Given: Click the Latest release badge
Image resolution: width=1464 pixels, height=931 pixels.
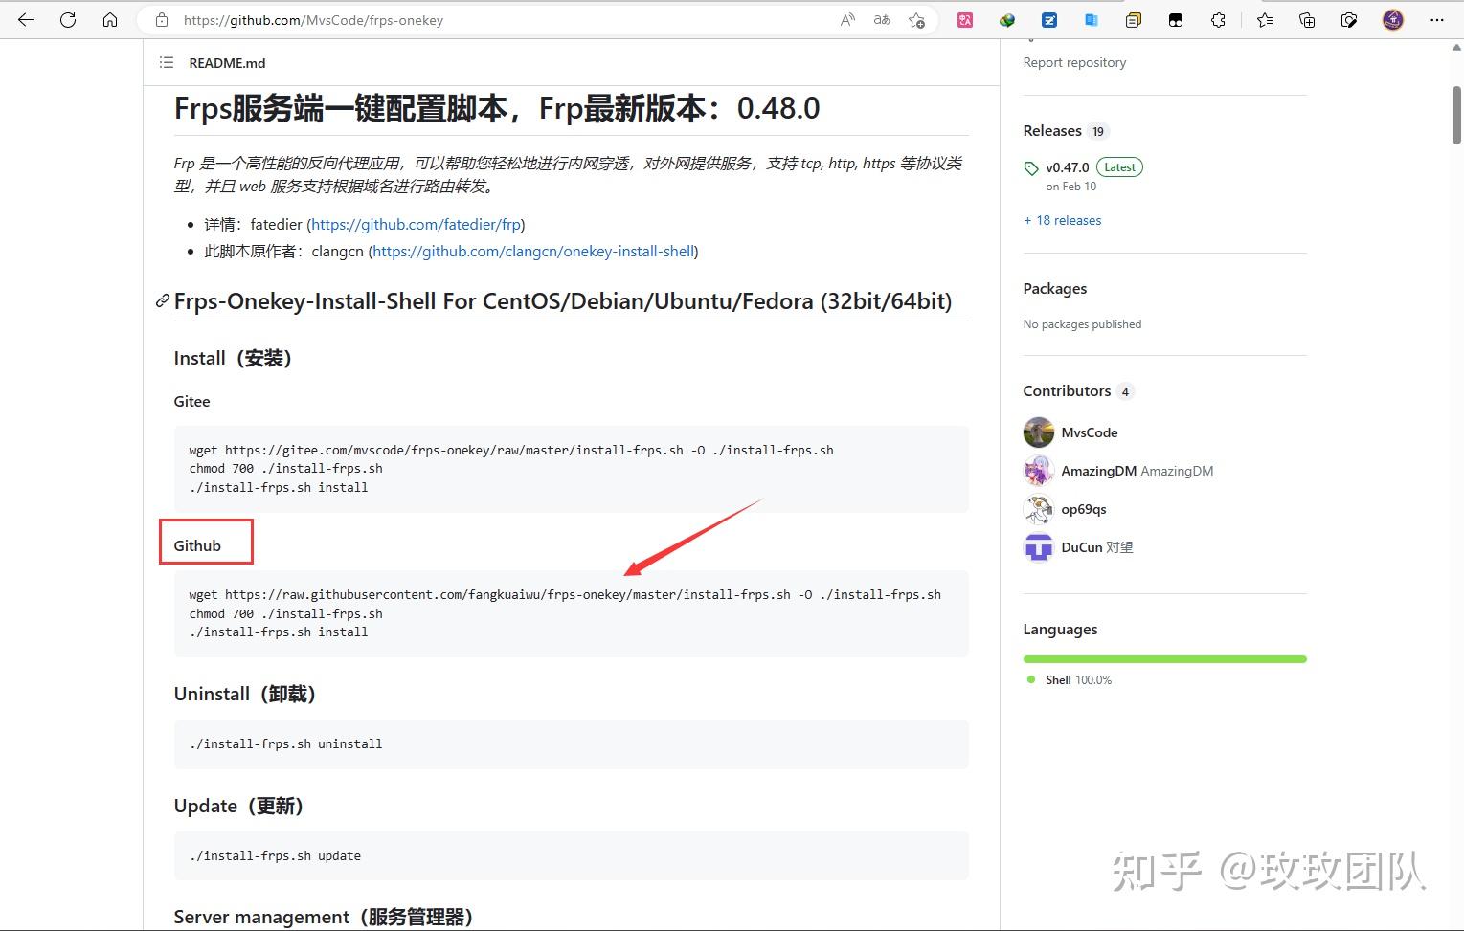Looking at the screenshot, I should click(1119, 167).
